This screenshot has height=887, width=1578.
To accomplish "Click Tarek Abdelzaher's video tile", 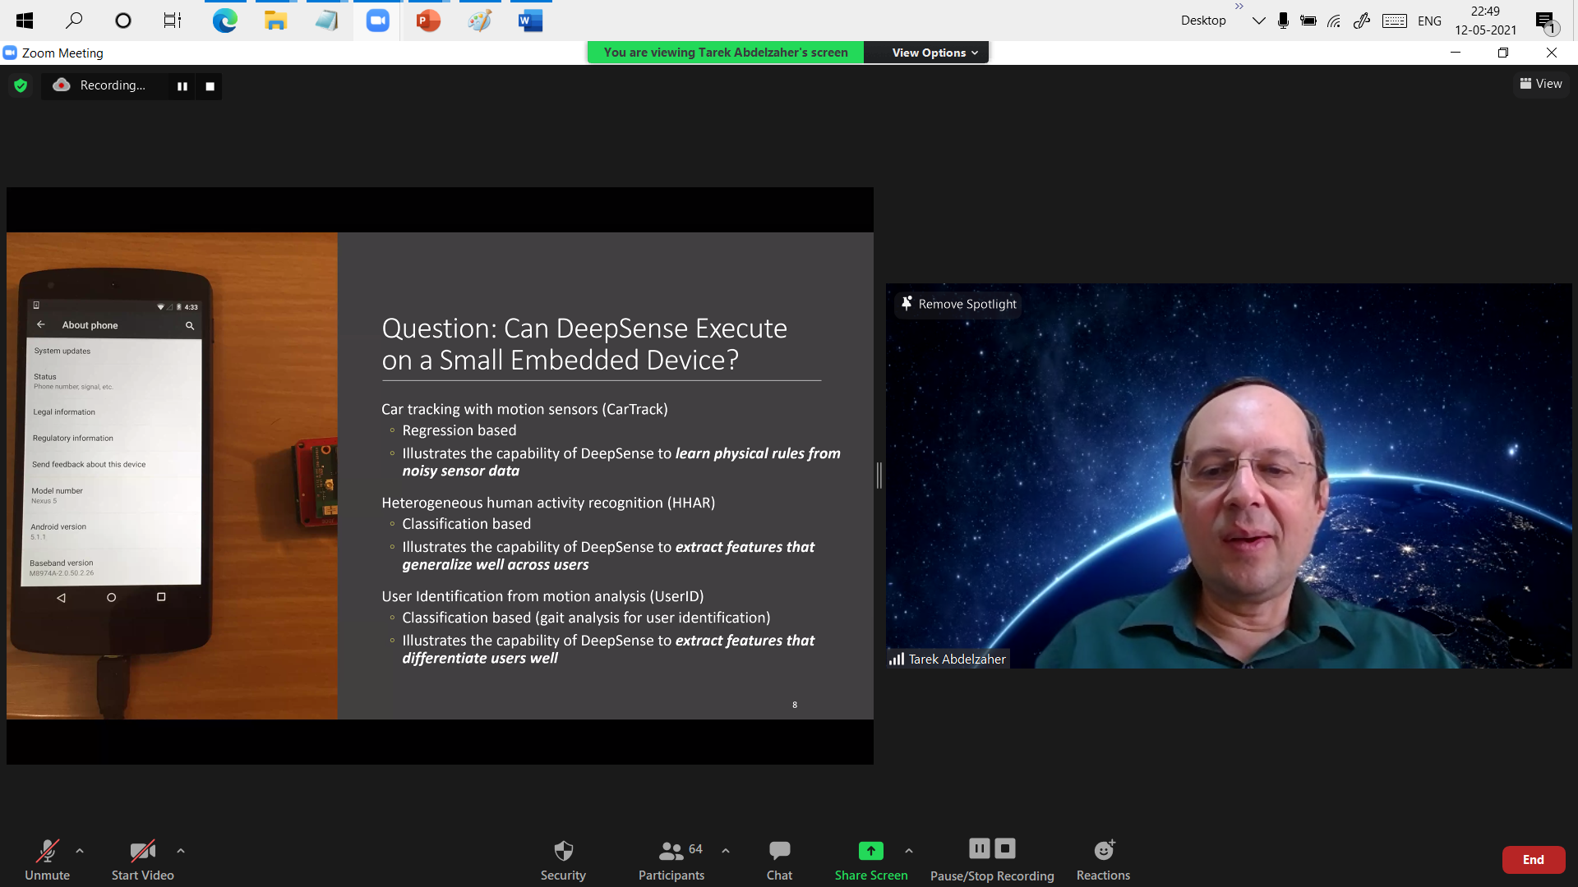I will coord(1229,476).
